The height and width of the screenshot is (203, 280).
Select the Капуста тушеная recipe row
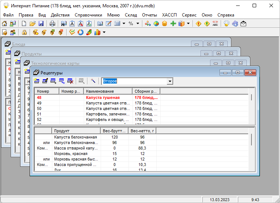pyautogui.click(x=102, y=97)
